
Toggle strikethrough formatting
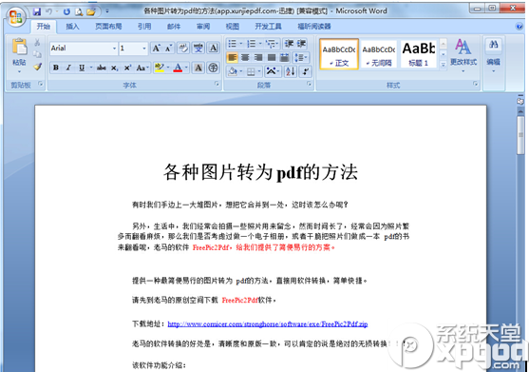(x=102, y=68)
